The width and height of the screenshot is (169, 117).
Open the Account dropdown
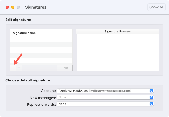click(x=105, y=91)
